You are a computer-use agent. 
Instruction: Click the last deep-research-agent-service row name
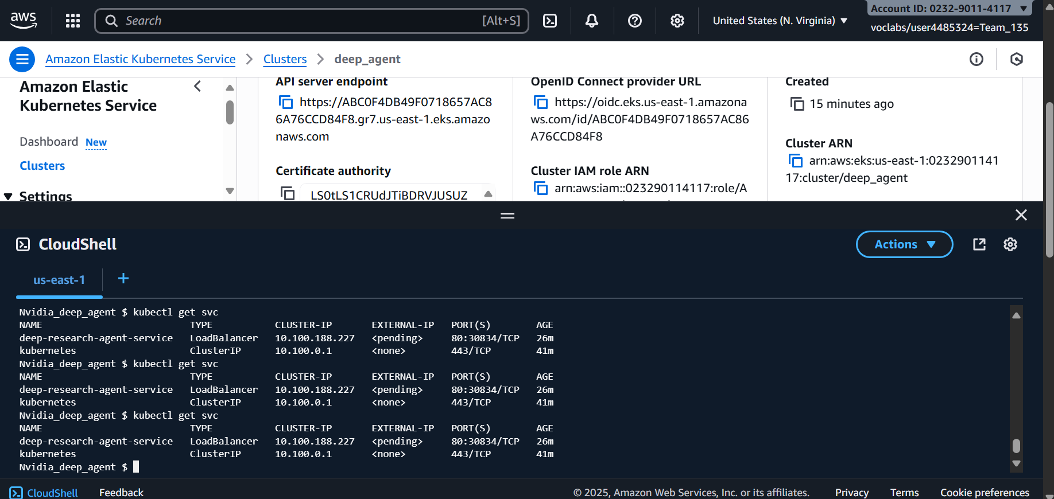(96, 441)
